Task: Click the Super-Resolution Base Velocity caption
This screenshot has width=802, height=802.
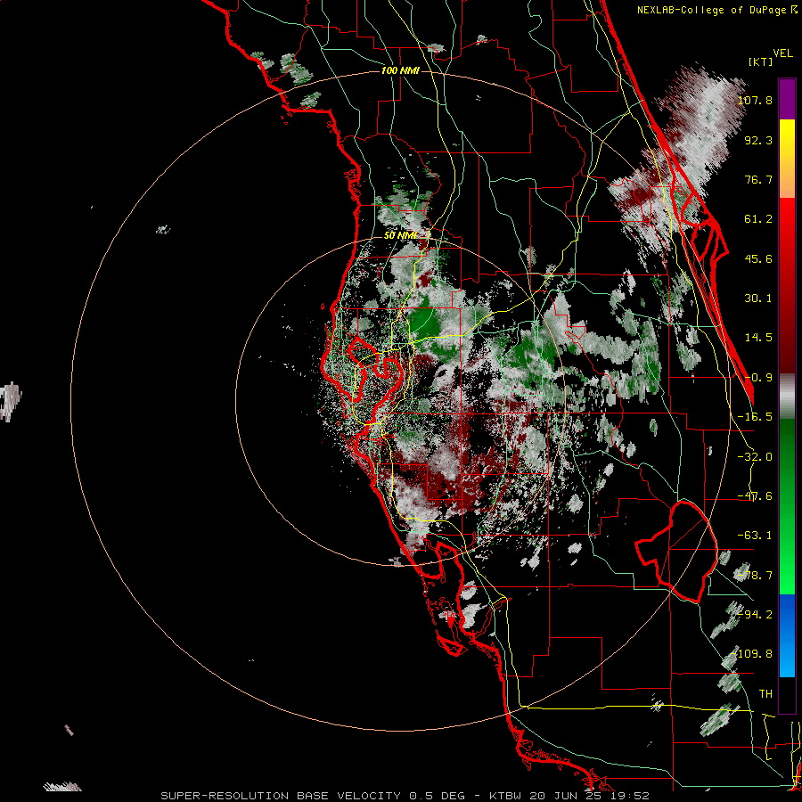Action: click(x=405, y=796)
